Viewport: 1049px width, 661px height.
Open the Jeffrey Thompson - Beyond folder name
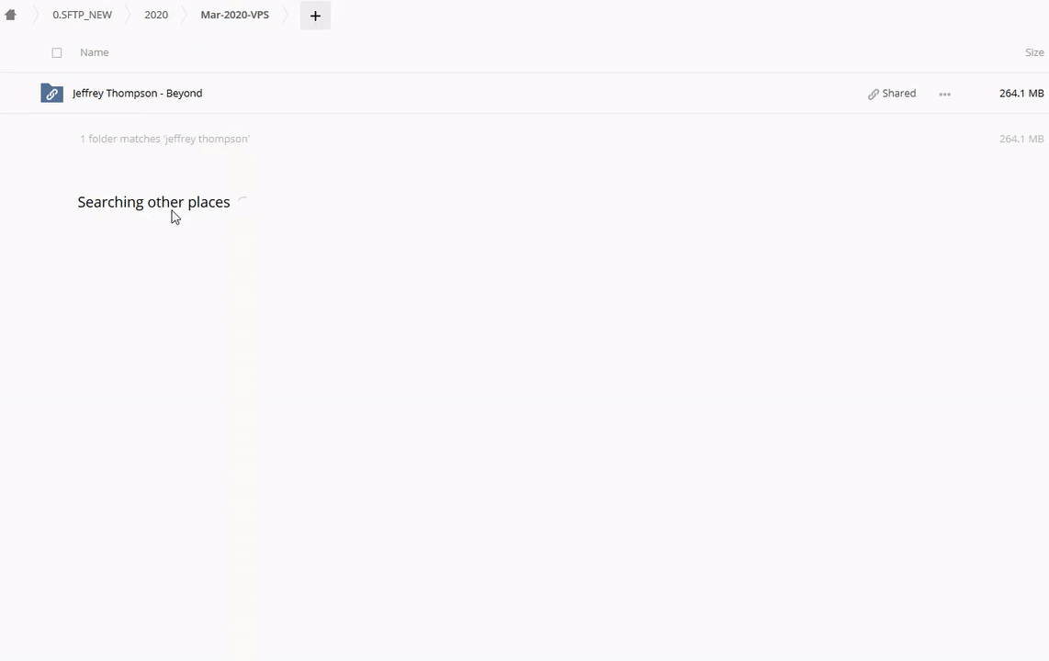tap(137, 93)
